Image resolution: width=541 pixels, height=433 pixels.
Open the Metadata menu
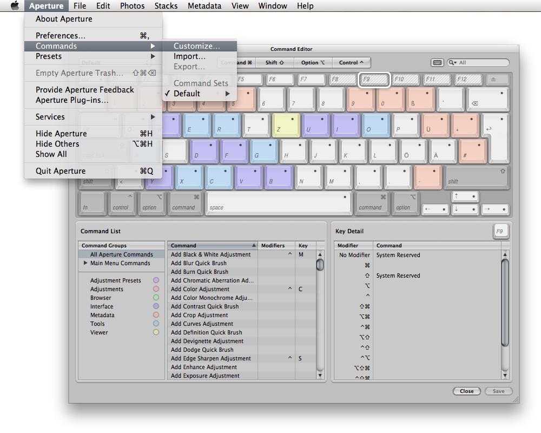[x=204, y=6]
